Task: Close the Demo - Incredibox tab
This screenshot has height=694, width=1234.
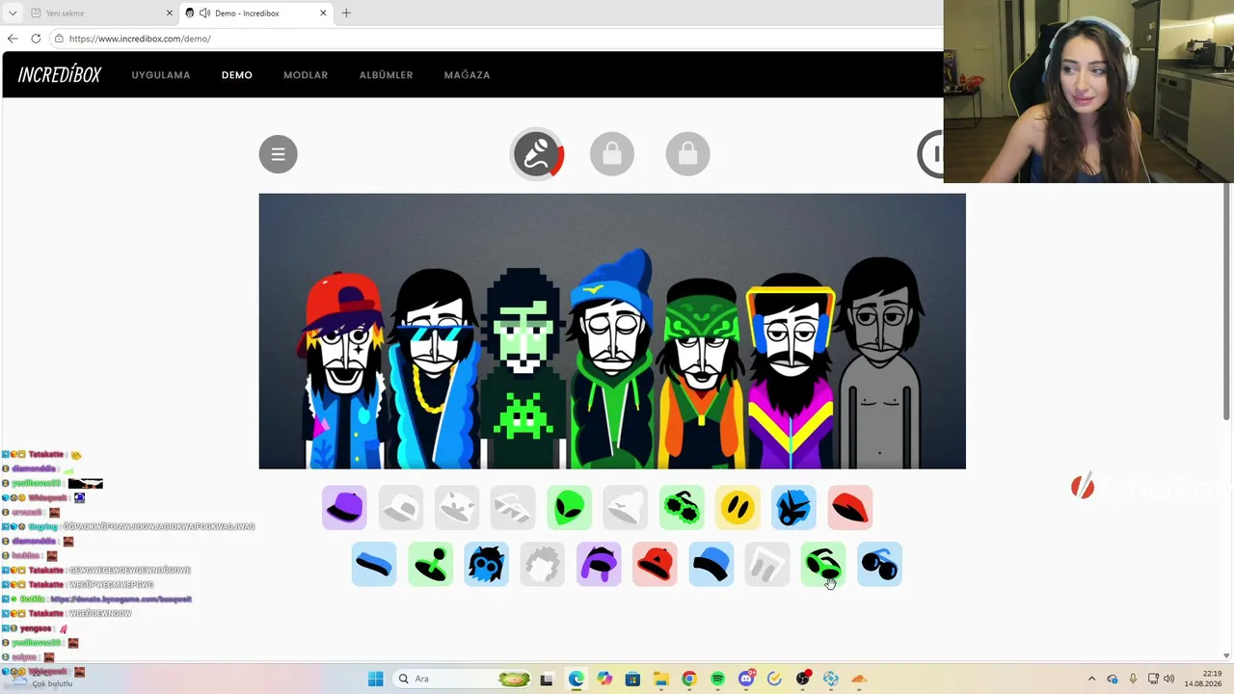Action: 324,13
